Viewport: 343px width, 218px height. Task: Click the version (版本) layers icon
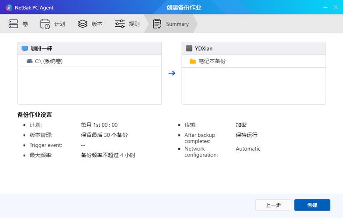83,24
